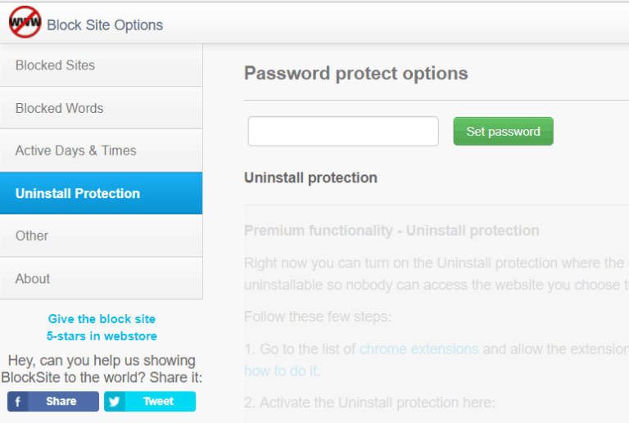Click the Block Site Options title
Image resolution: width=629 pixels, height=423 pixels.
pos(105,25)
